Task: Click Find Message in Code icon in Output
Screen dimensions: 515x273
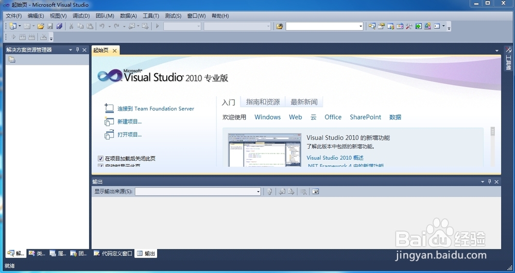Action: click(270, 192)
